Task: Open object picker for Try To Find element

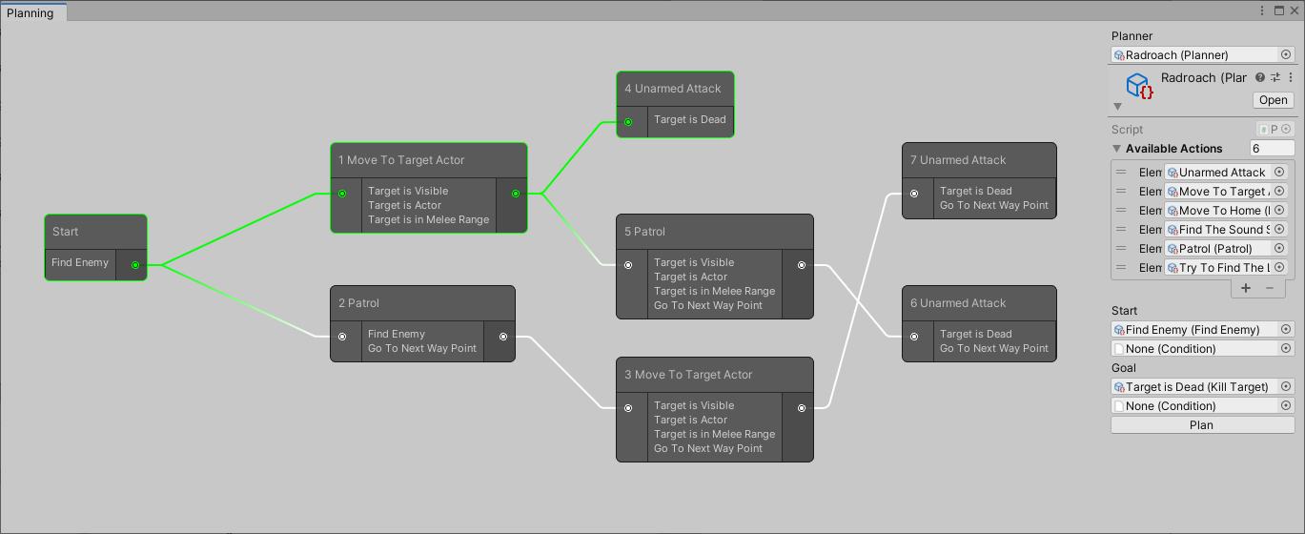Action: coord(1279,268)
